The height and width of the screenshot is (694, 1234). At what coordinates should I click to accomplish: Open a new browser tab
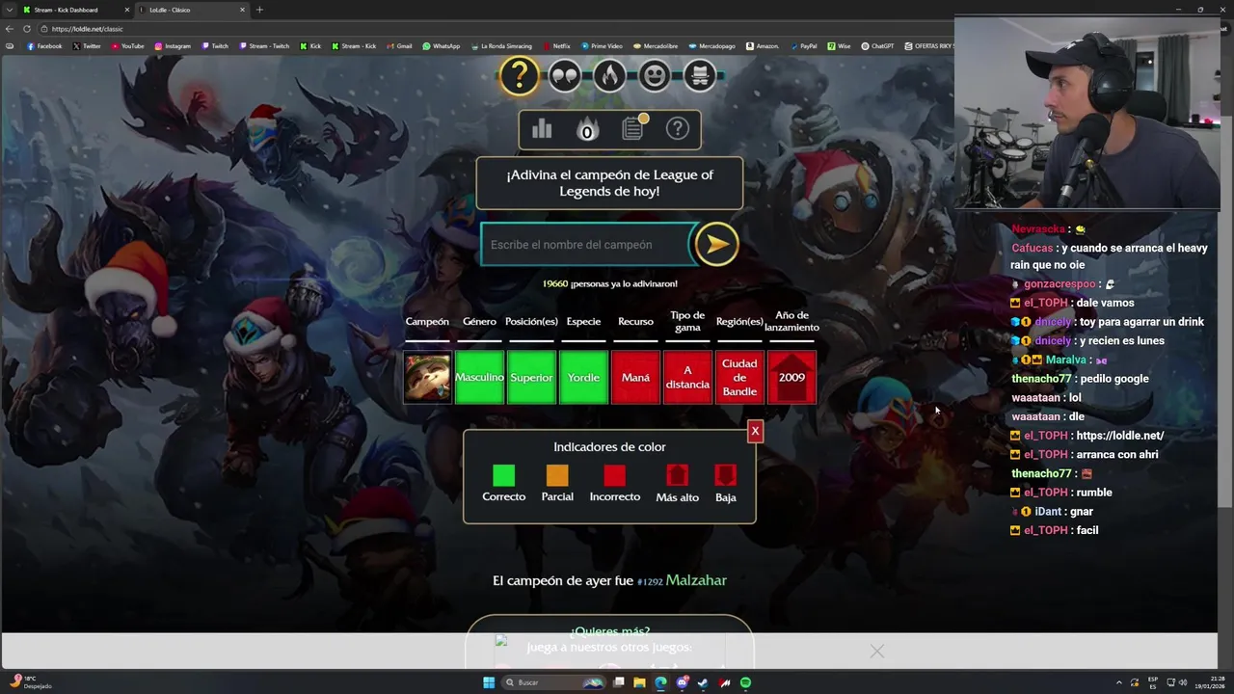click(259, 10)
